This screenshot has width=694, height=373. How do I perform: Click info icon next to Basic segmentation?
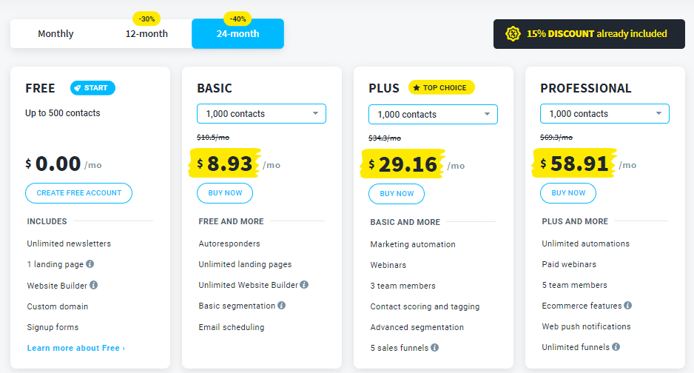281,306
